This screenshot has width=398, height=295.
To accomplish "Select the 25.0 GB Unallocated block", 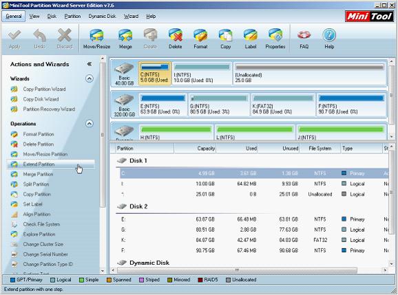I will 309,74.
